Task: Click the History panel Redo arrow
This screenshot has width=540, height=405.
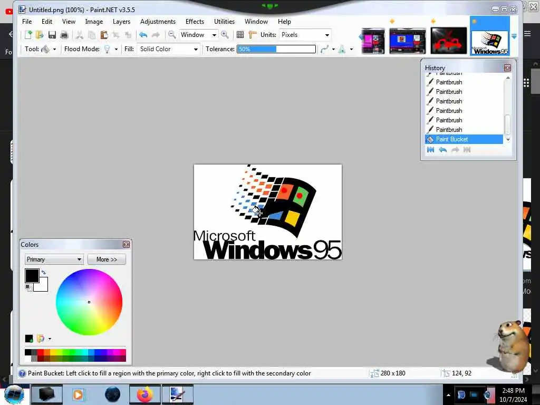Action: [x=455, y=150]
